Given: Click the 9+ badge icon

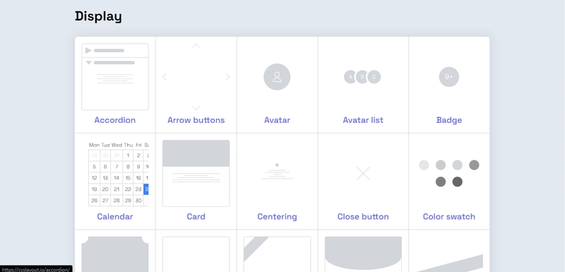Looking at the screenshot, I should pos(449,77).
